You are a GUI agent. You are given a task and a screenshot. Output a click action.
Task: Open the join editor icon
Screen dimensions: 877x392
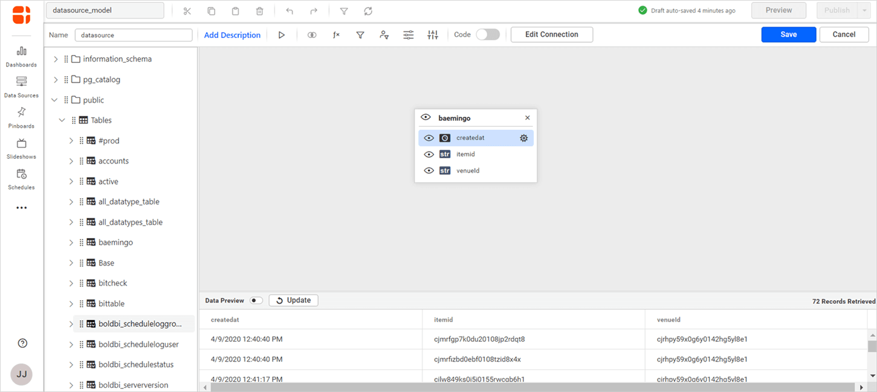coord(312,35)
